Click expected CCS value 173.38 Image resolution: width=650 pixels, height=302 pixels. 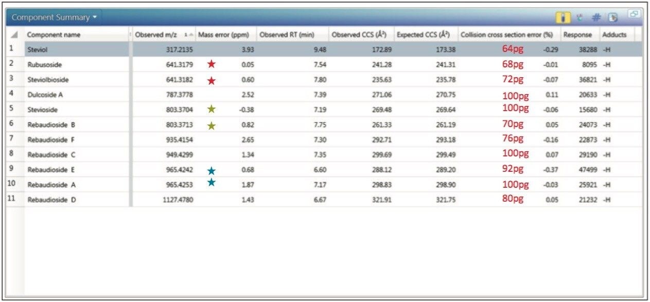(445, 50)
